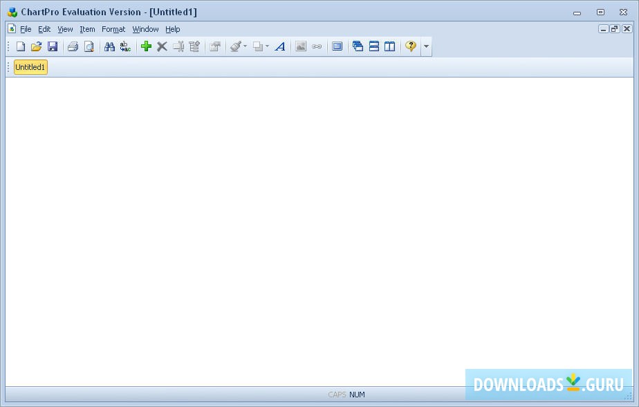Click the NUM indicator in status bar
639x407 pixels.
357,395
